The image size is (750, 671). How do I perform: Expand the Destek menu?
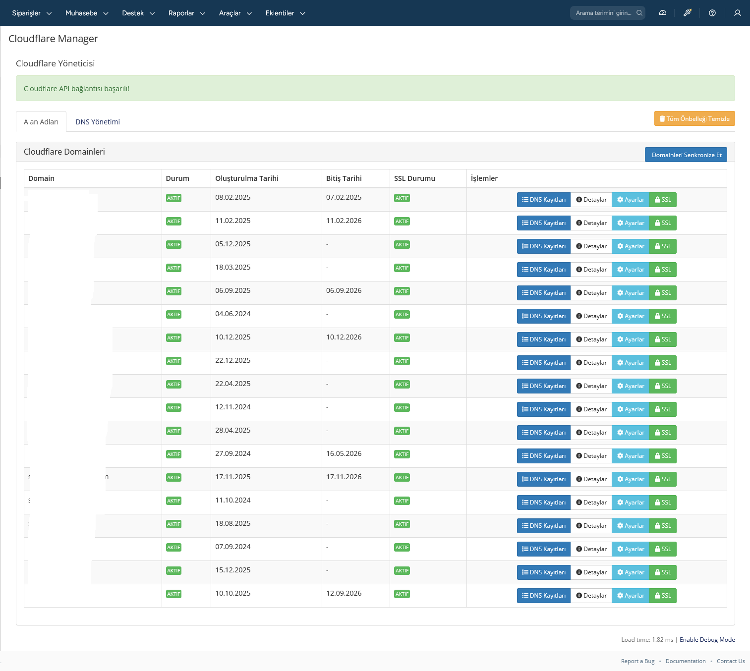[138, 13]
